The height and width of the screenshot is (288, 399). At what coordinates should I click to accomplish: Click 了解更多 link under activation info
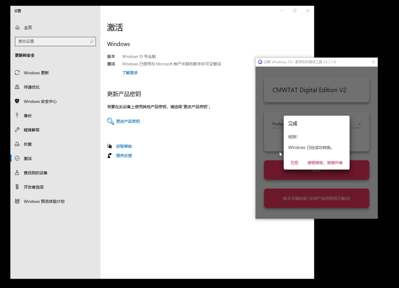click(x=130, y=72)
